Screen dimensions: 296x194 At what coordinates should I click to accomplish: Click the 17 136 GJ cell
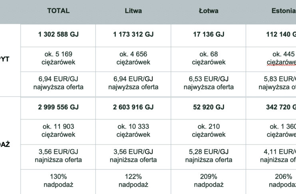coord(209,36)
